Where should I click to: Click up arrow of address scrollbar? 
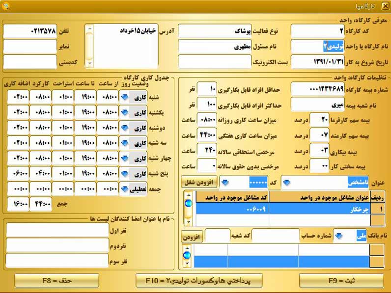[89, 28]
